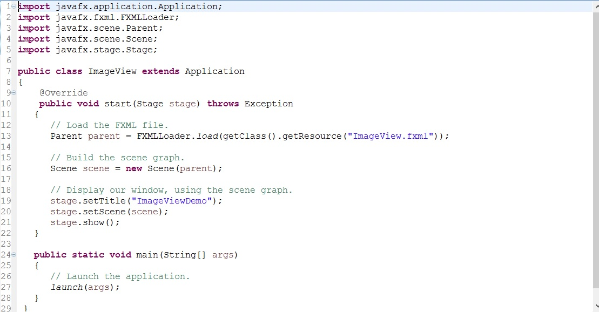This screenshot has height=312, width=599.
Task: Click "javafx.stage.Stage" on line 5
Action: (104, 50)
